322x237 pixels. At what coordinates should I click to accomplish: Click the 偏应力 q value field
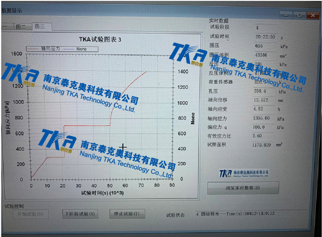point(264,127)
